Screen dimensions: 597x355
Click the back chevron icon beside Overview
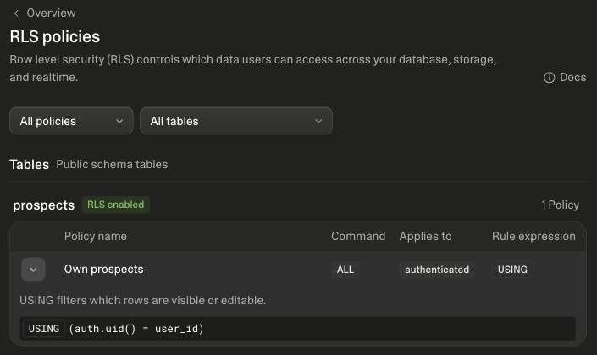tap(16, 14)
